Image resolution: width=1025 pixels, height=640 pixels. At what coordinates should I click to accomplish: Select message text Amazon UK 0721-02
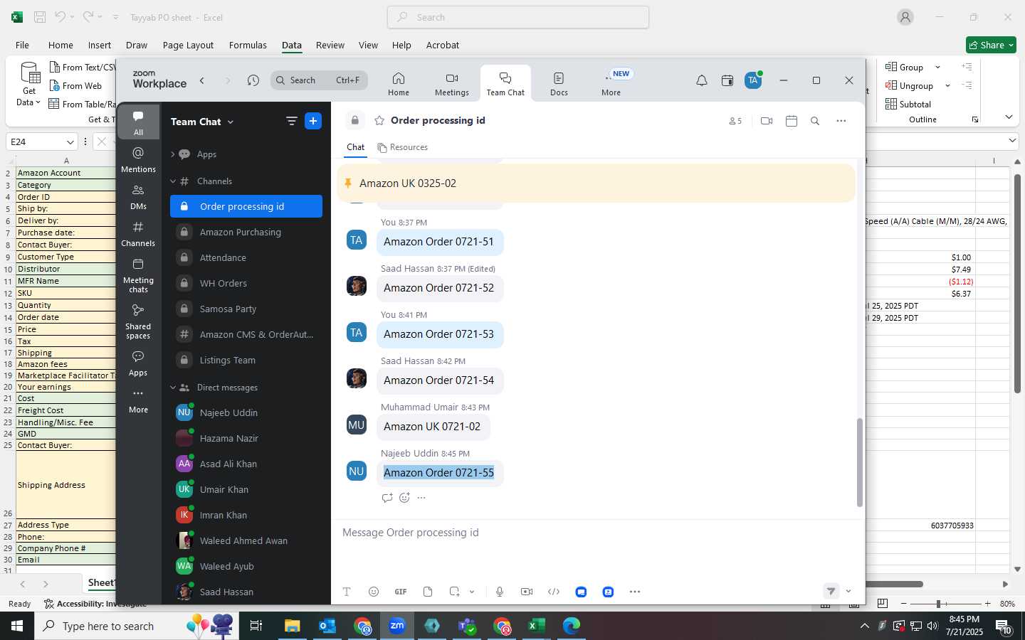(x=432, y=427)
